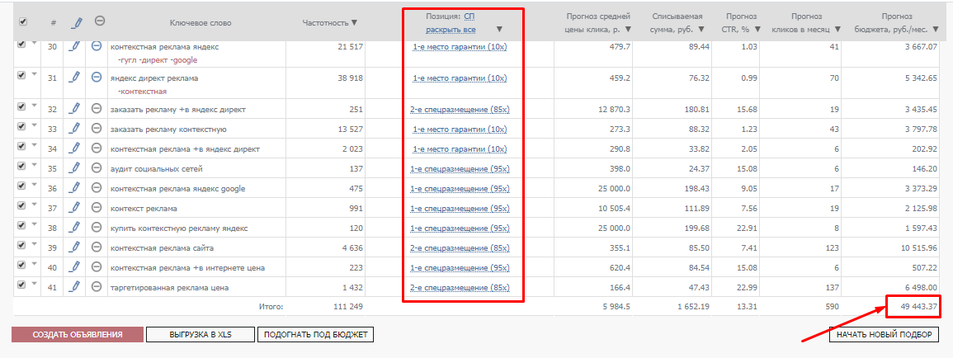Viewport: 953px width, 358px height.
Task: Uncheck the checkbox for row 40
Action: click(22, 266)
